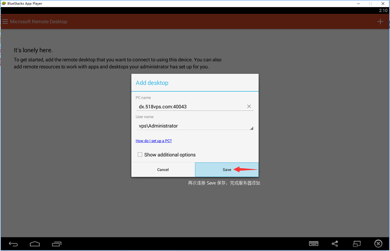Click the PC name label
Screen dimensions: 390x251
click(x=143, y=98)
